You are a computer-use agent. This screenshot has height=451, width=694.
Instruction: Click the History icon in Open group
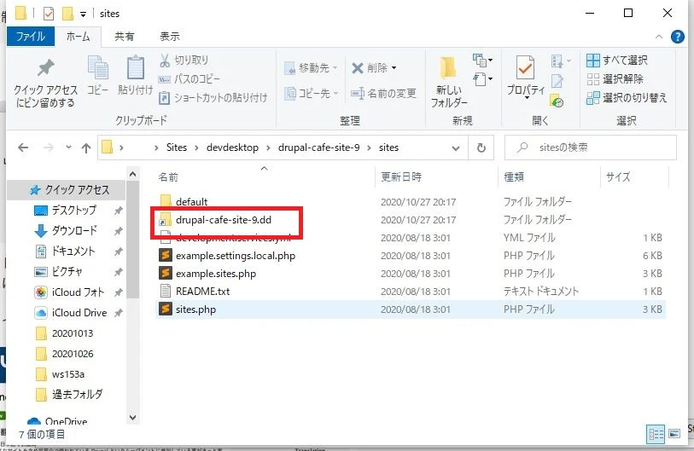(557, 101)
